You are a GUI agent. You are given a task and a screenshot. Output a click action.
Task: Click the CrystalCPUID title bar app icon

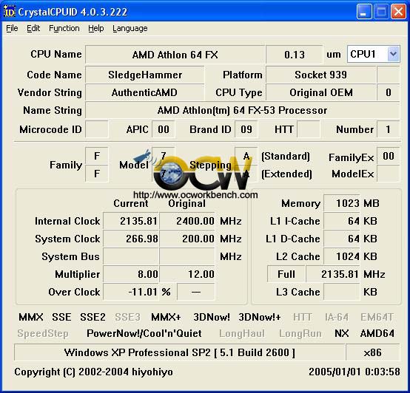click(10, 12)
